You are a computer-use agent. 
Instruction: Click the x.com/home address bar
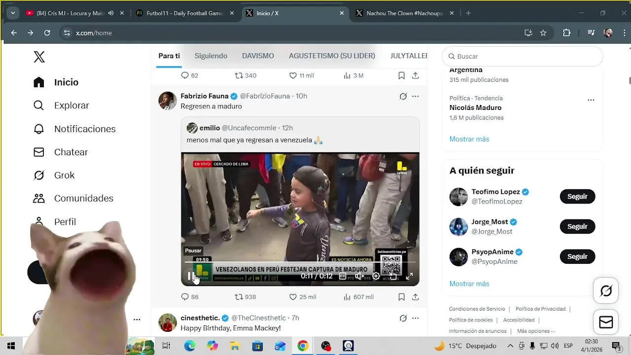(291, 33)
